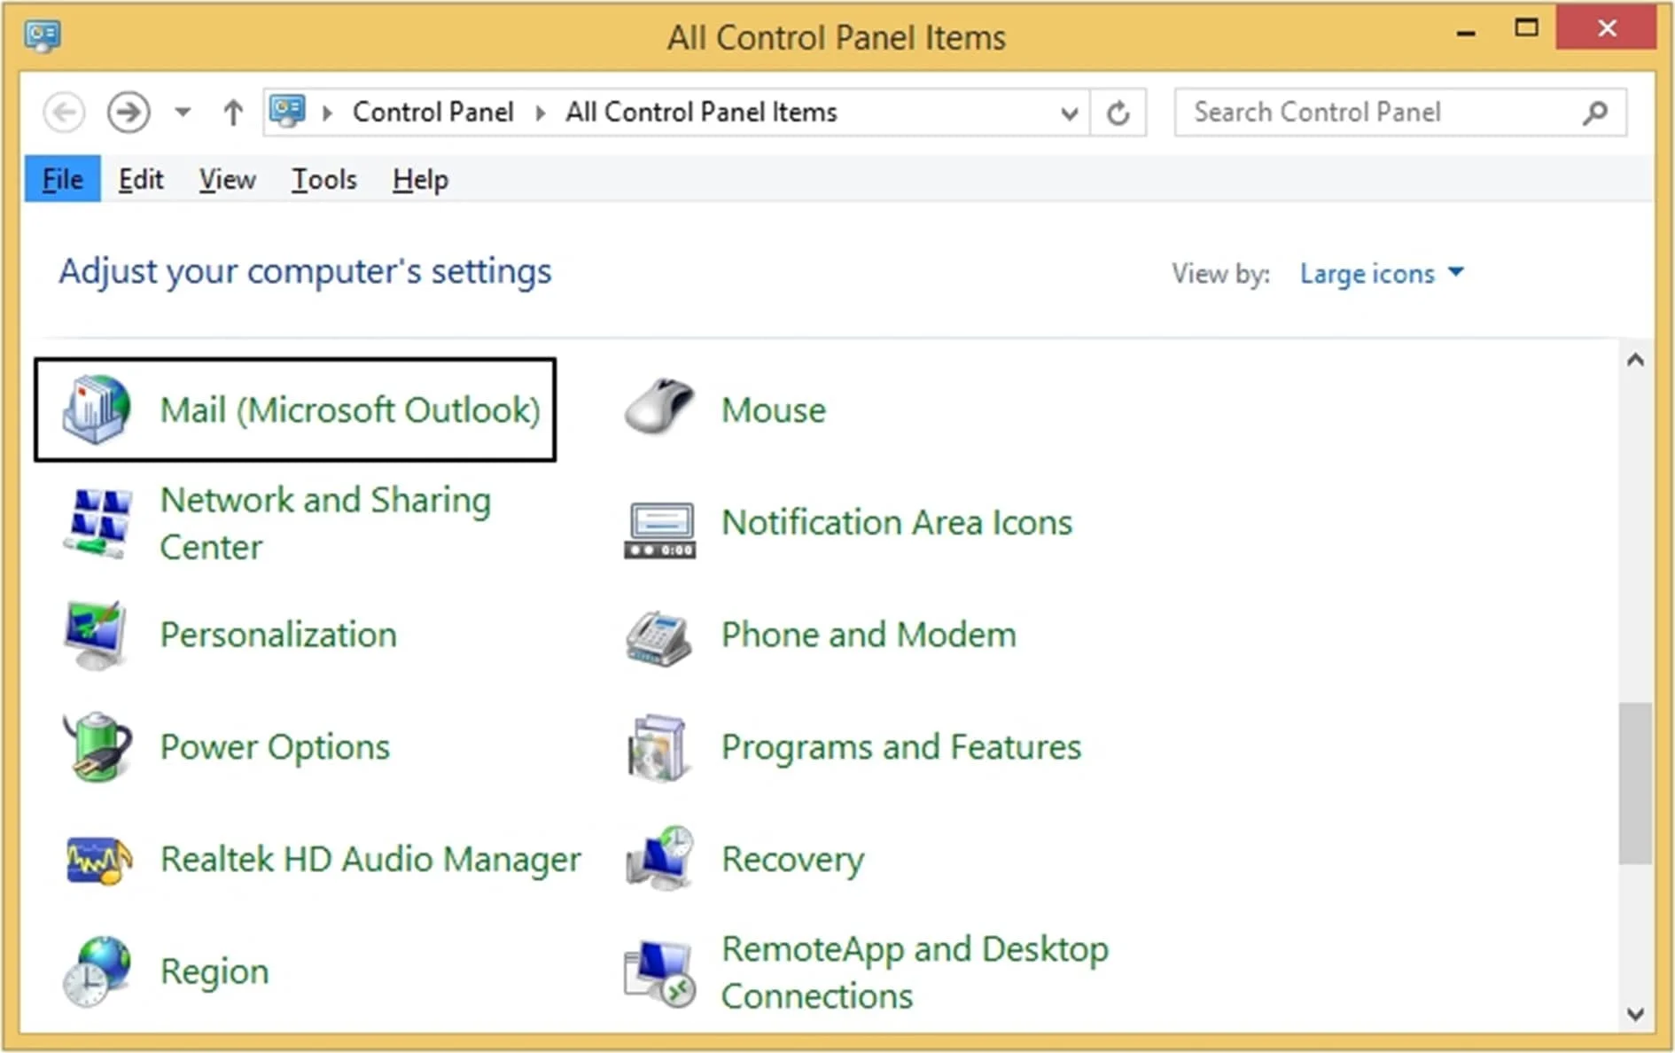Screen dimensions: 1675x1053
Task: Open the Realtek HD Audio Manager icon
Action: 98,860
